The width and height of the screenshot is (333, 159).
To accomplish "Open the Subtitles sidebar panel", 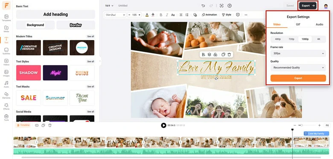I will (x=6, y=51).
